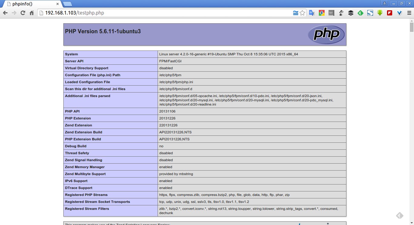Click the 'DTrace Support' row label

pos(78,188)
